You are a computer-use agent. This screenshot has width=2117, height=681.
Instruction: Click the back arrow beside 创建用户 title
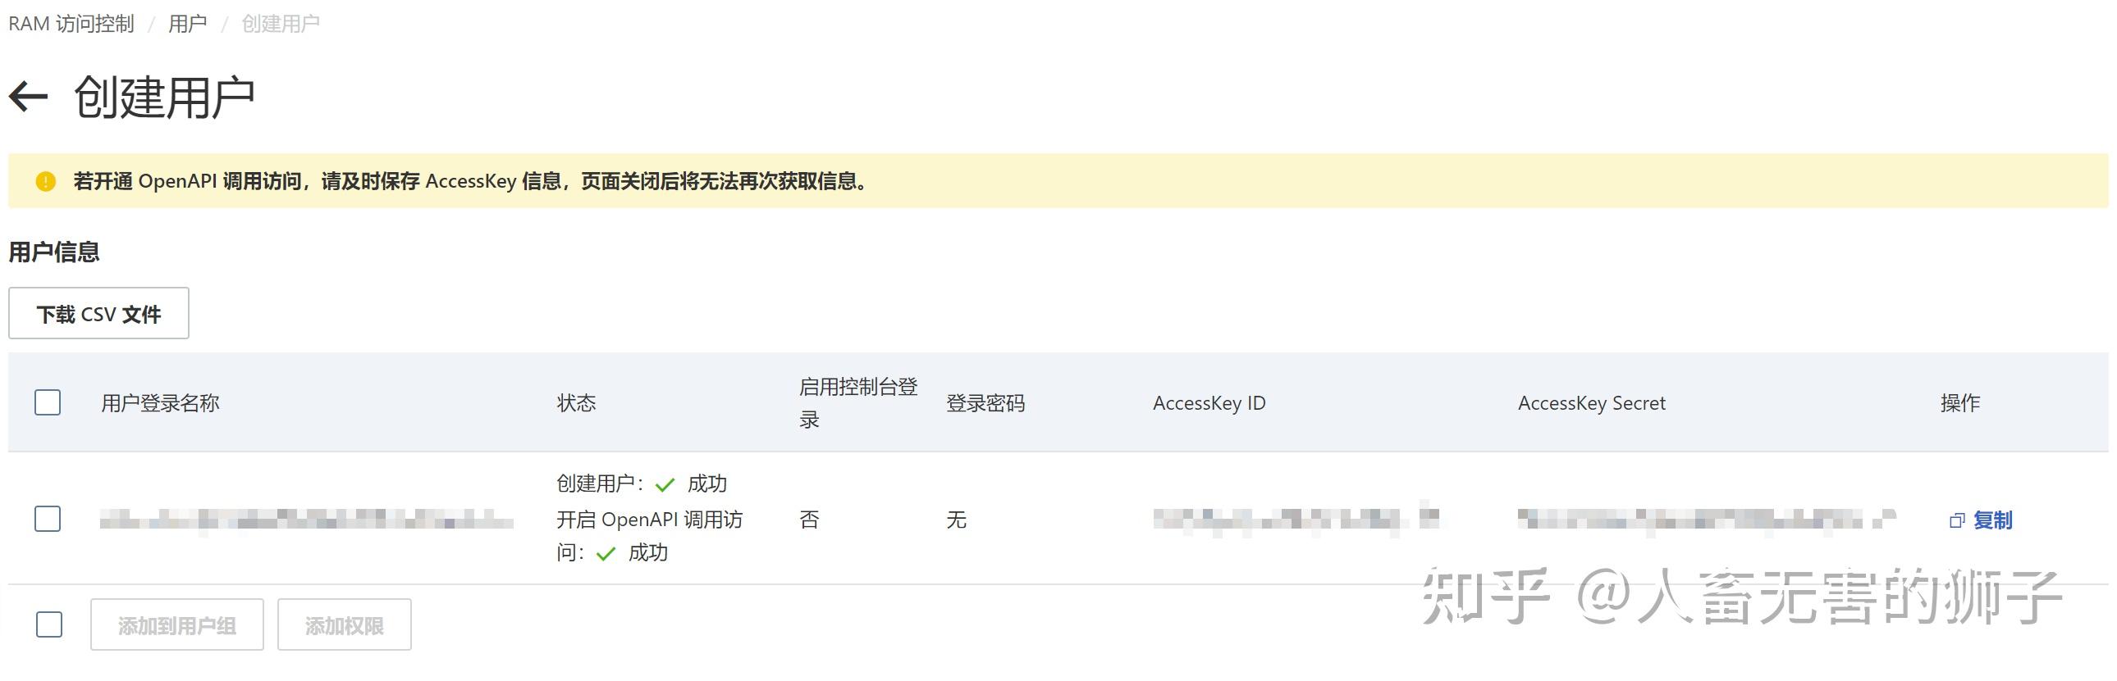(x=29, y=96)
